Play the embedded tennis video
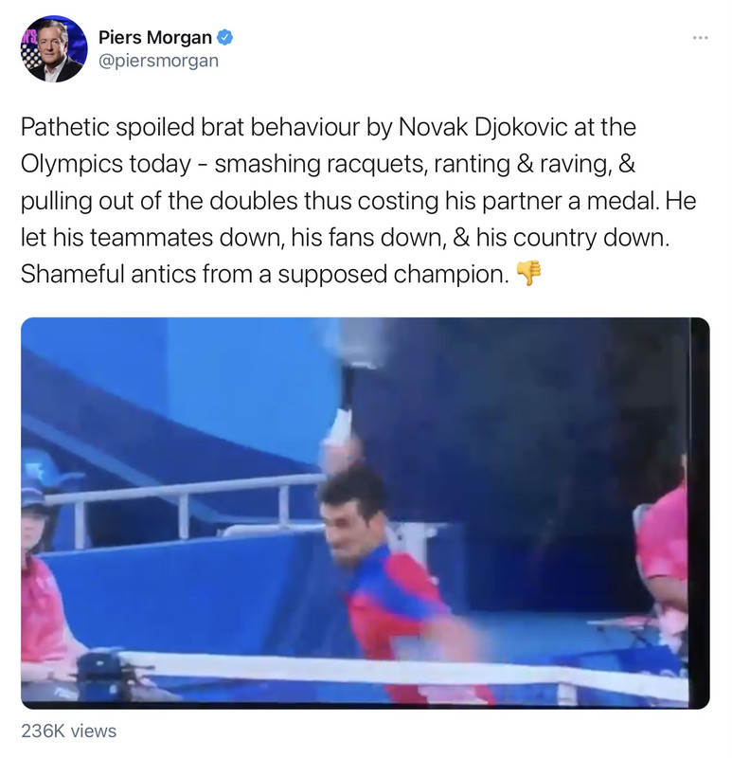This screenshot has width=732, height=758. coord(366,513)
